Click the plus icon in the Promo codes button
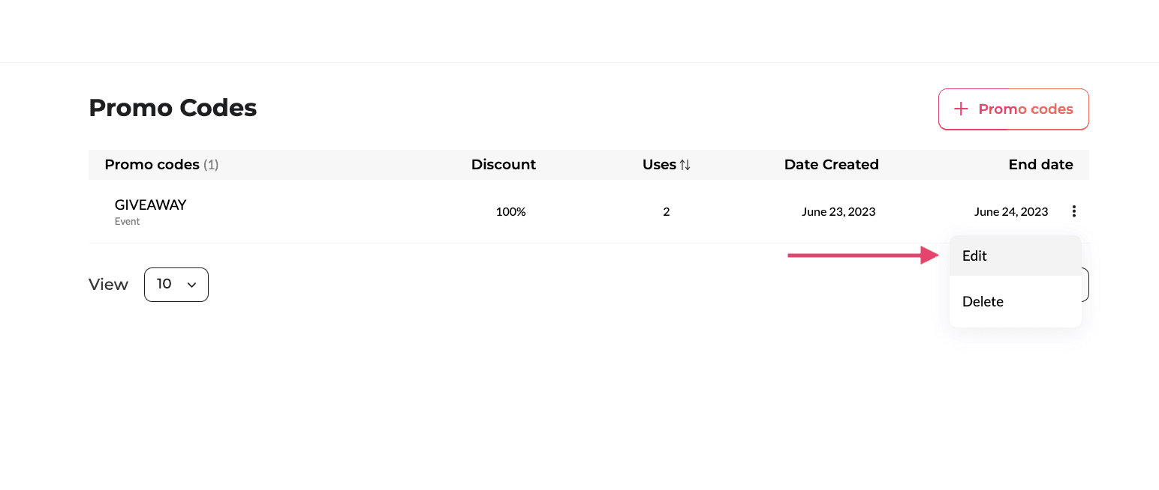This screenshot has height=490, width=1159. pyautogui.click(x=961, y=109)
